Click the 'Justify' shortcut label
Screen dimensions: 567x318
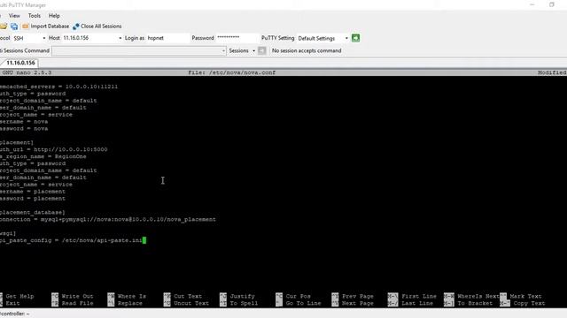click(242, 296)
